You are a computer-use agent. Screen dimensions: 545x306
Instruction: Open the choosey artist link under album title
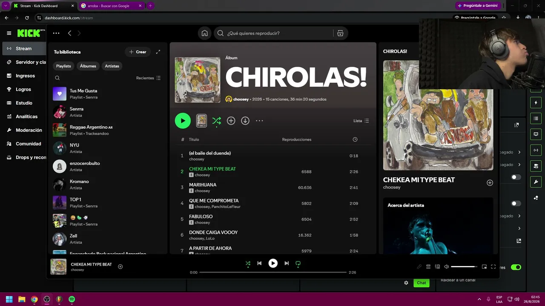241,99
